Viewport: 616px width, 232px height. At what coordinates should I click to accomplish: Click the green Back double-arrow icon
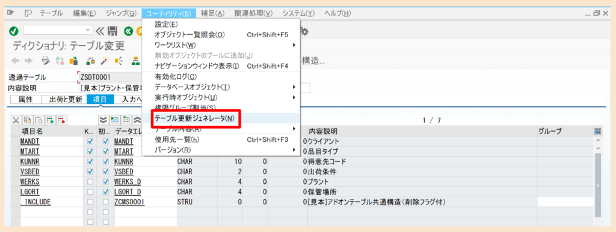(x=129, y=31)
